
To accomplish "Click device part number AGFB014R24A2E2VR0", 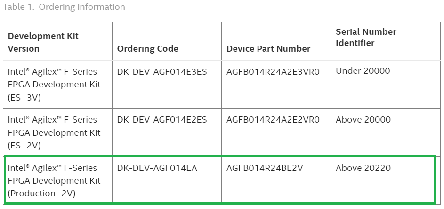I will pos(273,120).
